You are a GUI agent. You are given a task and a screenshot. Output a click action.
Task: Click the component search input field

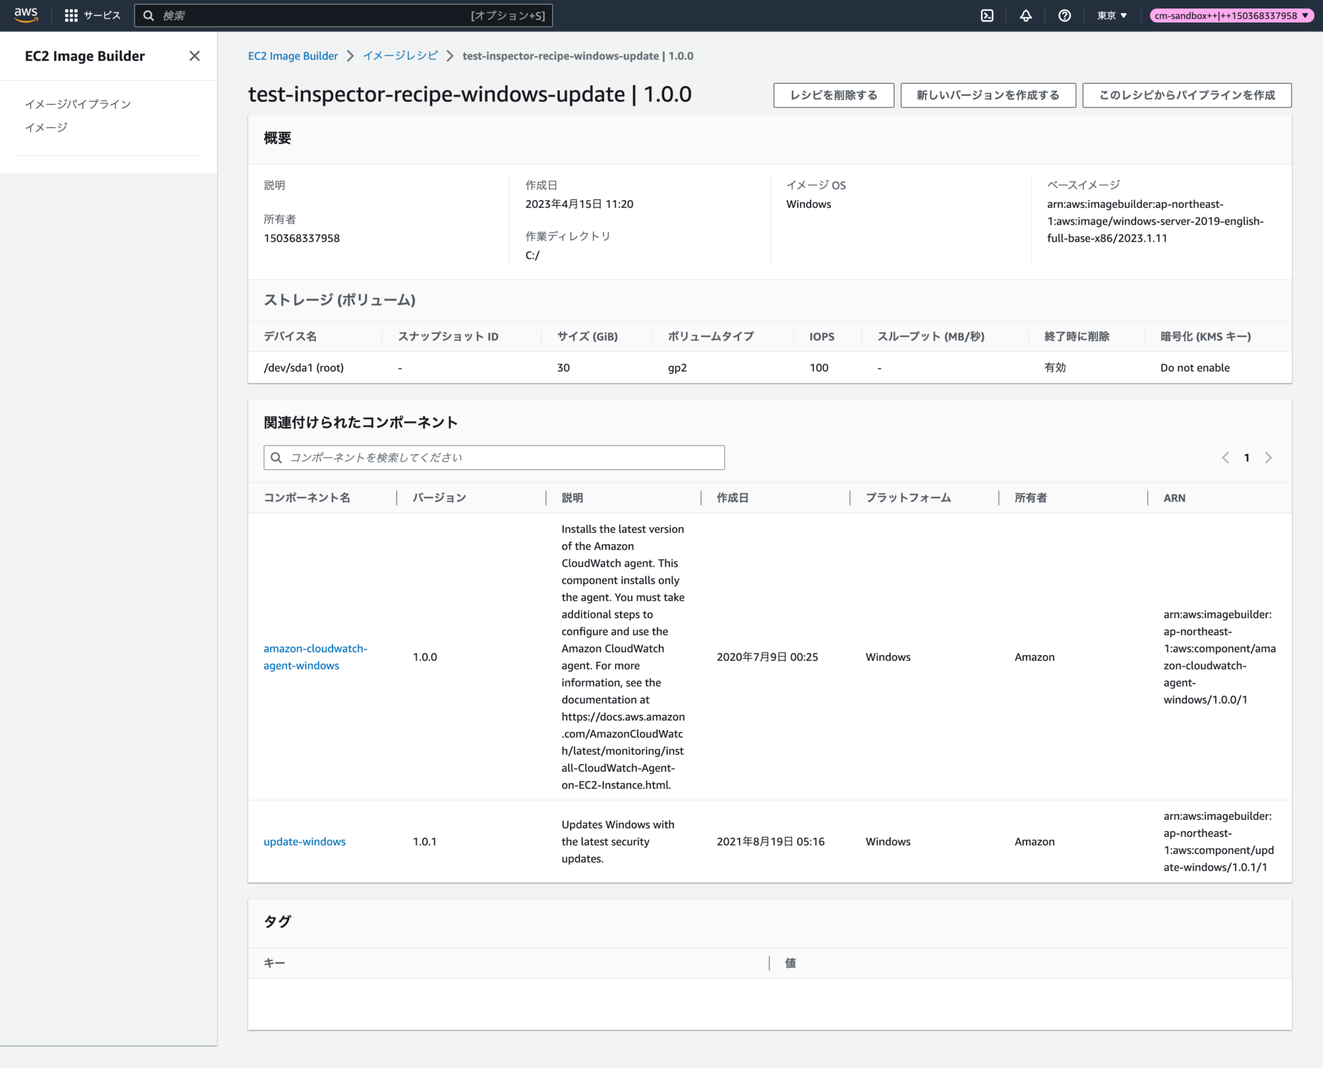click(x=493, y=457)
